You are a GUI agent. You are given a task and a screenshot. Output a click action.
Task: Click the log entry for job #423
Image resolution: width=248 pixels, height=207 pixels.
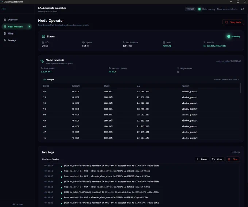point(107,176)
